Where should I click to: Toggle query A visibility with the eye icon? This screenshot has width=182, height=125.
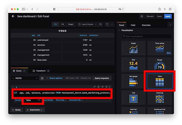pyautogui.click(x=103, y=87)
